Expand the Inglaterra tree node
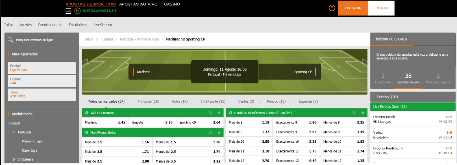Viewport: 457px width, 165px height. (x=14, y=159)
